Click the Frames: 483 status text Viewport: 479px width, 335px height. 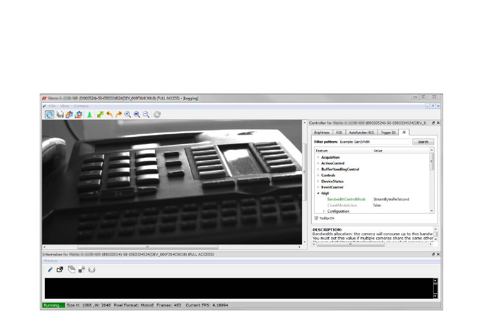(x=168, y=305)
